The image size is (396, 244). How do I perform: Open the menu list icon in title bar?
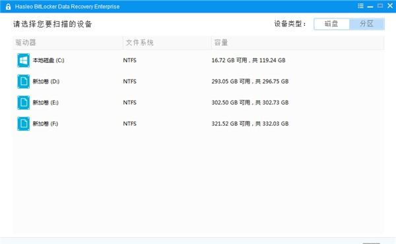360,6
